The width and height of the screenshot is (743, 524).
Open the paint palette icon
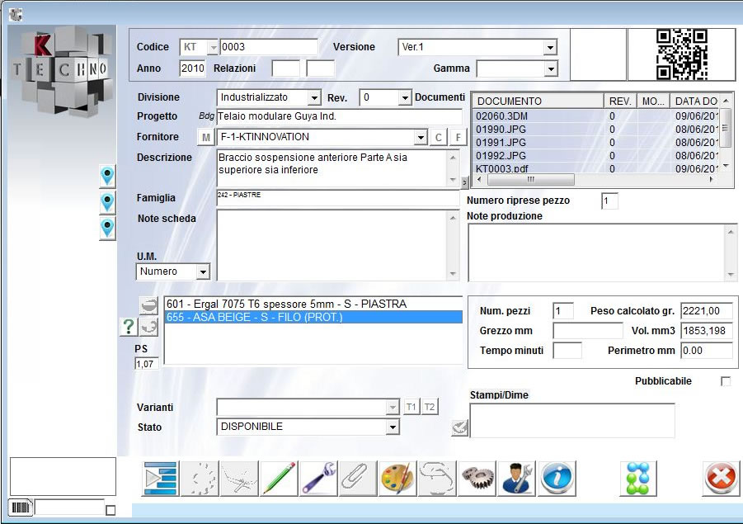[x=398, y=478]
